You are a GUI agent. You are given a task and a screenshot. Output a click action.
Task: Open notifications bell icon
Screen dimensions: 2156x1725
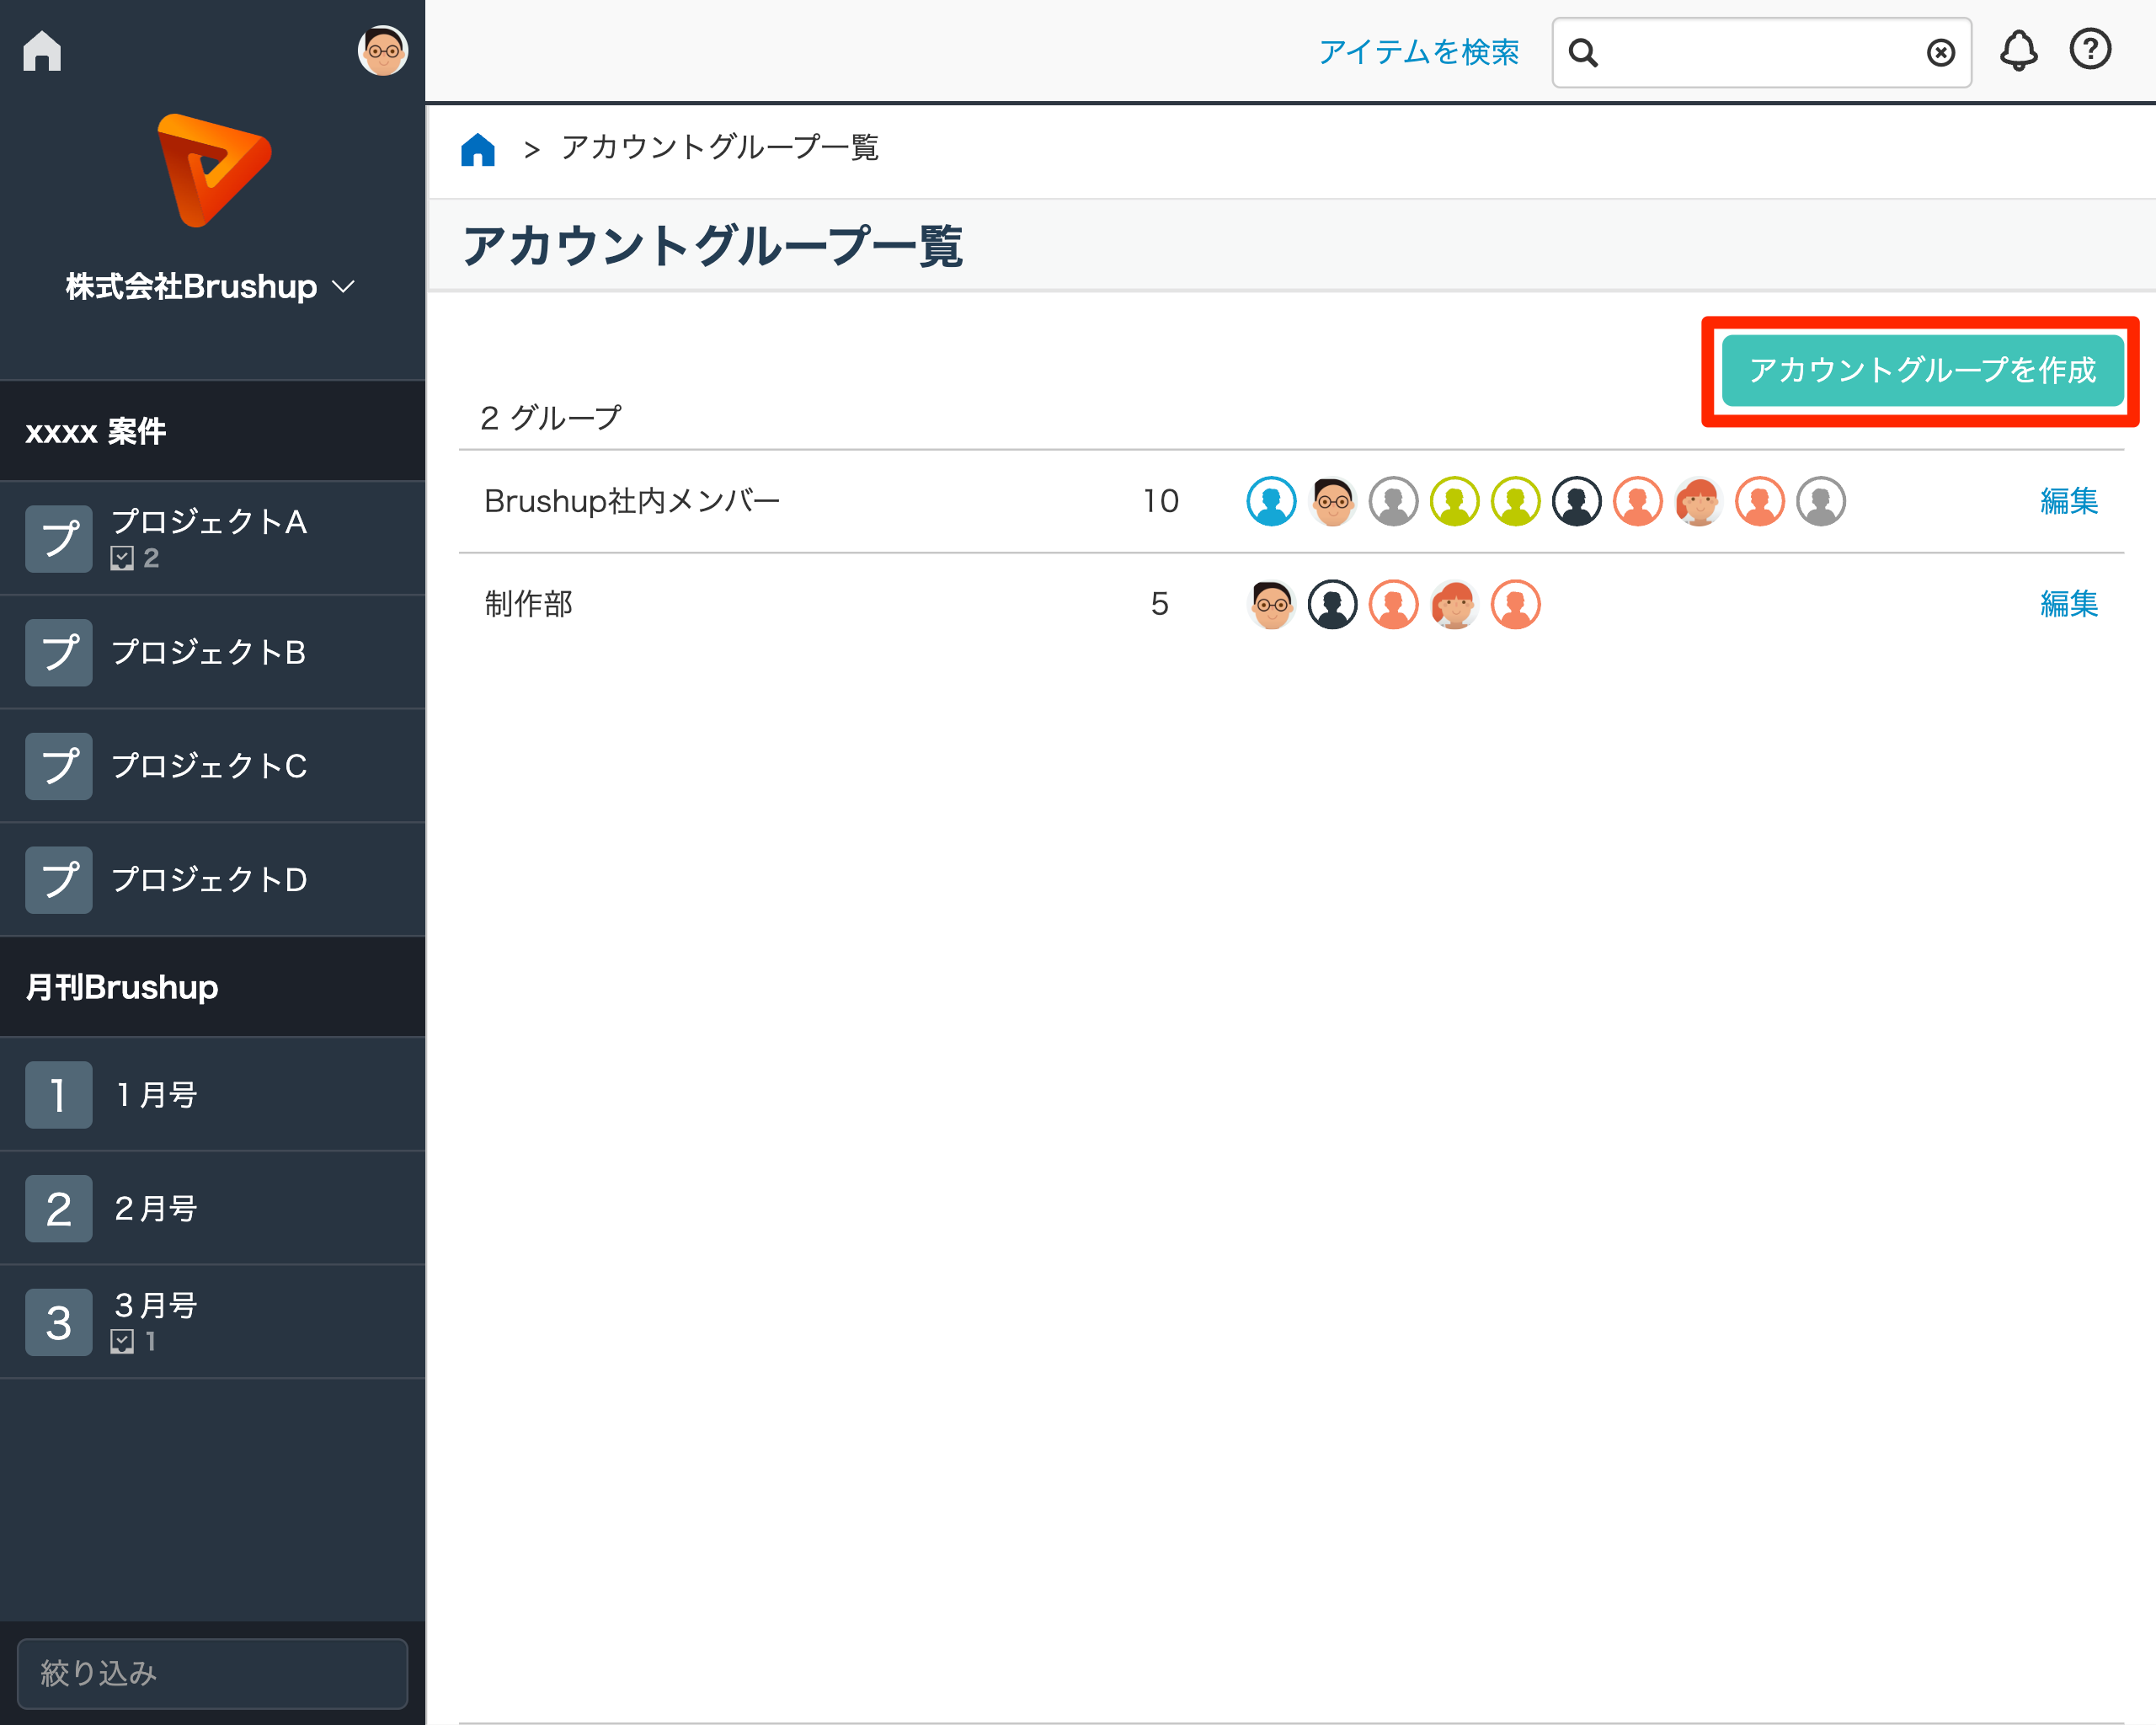pyautogui.click(x=2018, y=50)
